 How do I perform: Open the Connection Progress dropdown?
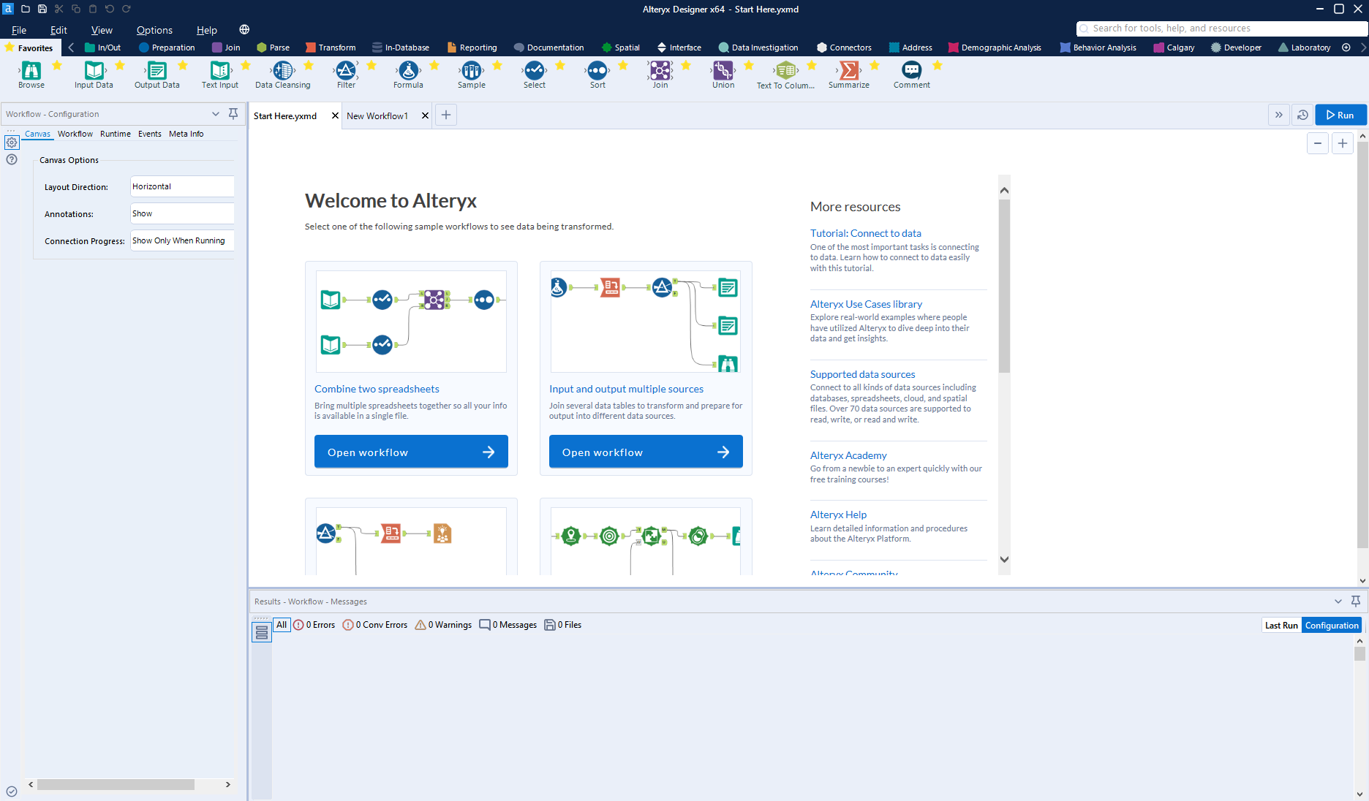(x=182, y=240)
